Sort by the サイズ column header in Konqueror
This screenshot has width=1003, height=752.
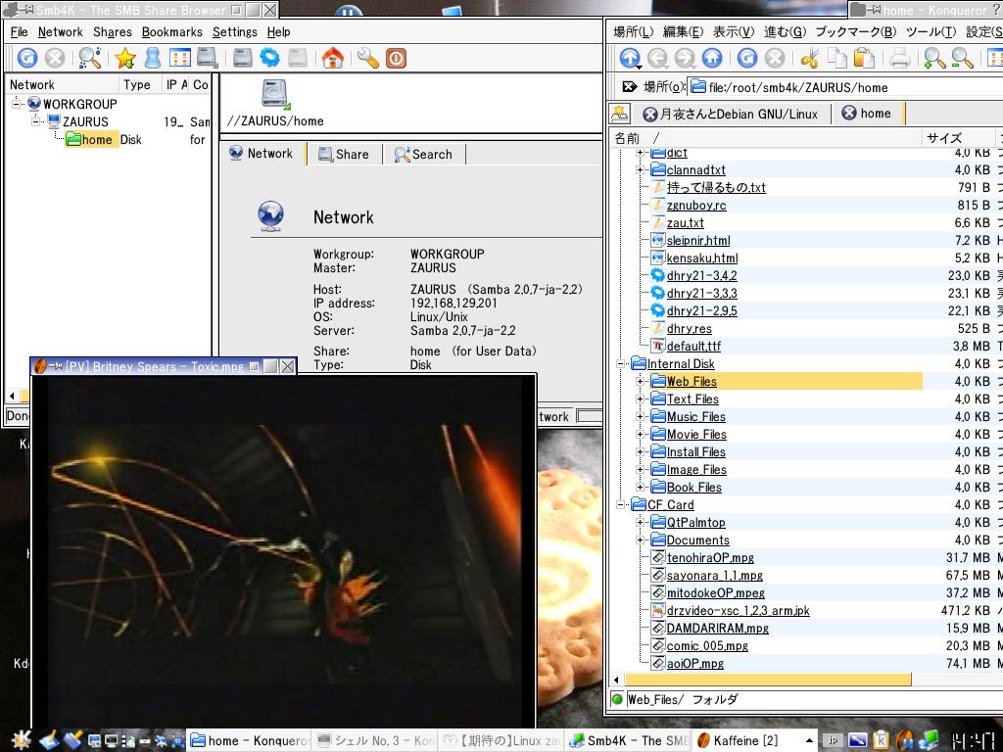click(958, 137)
